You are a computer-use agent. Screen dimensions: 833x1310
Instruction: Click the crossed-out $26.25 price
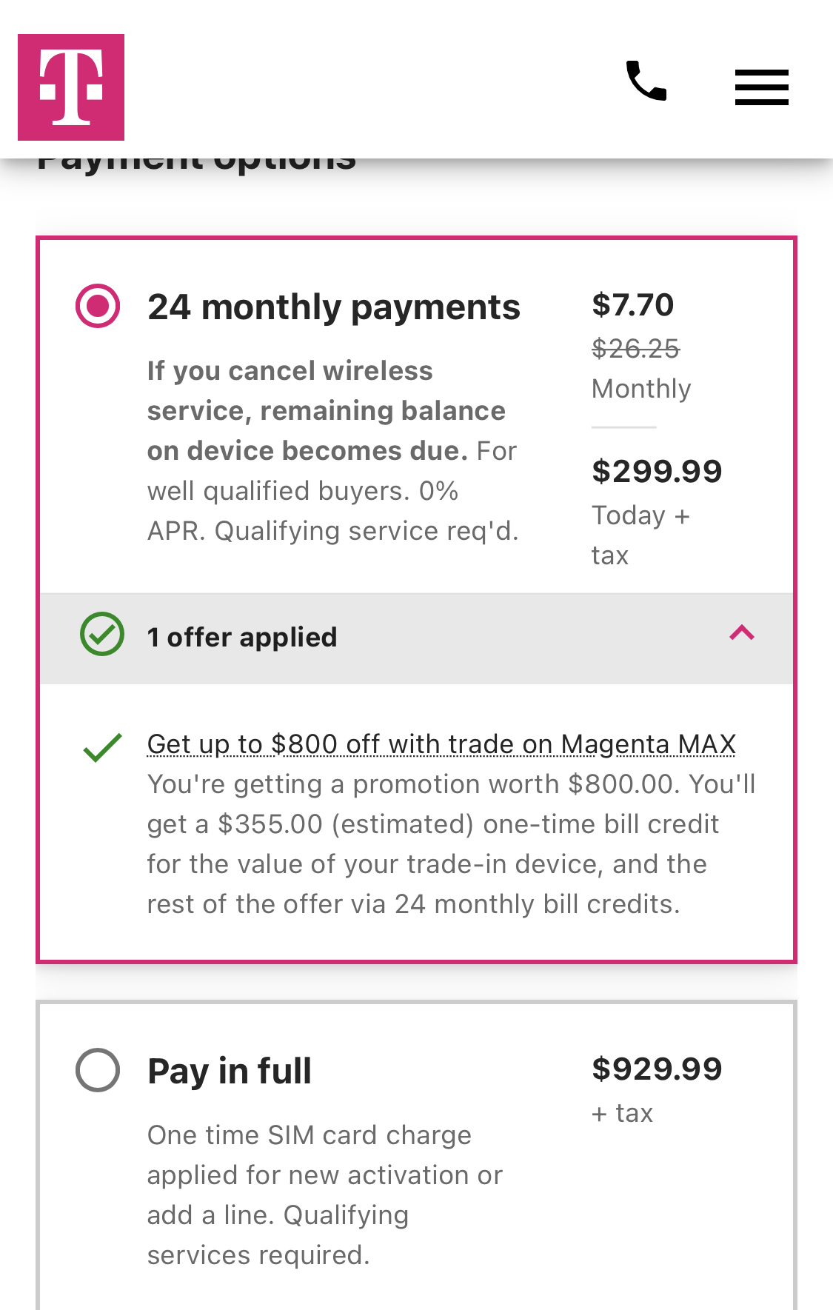[x=635, y=348]
